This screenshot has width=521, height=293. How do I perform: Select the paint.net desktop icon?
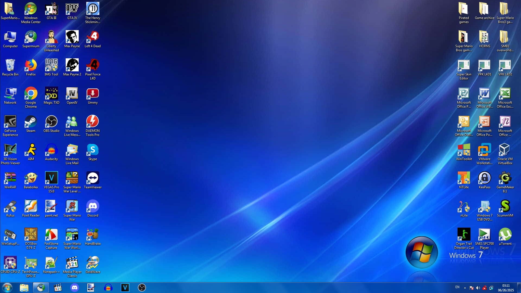pyautogui.click(x=51, y=209)
